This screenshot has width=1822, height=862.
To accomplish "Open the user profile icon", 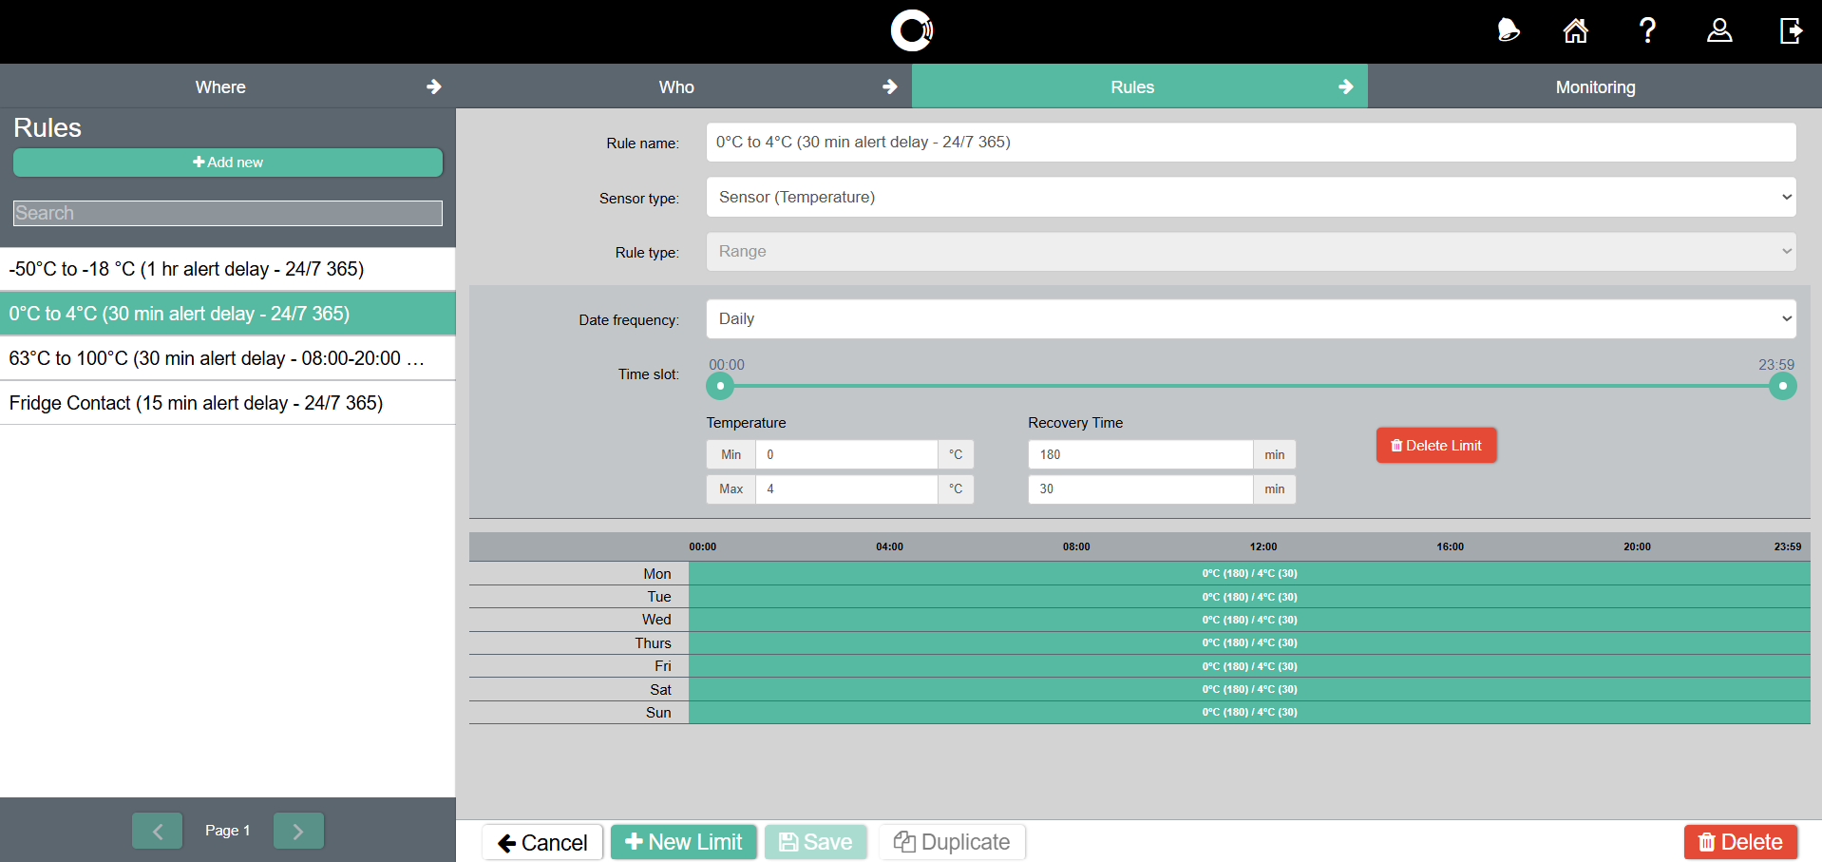I will 1718,30.
